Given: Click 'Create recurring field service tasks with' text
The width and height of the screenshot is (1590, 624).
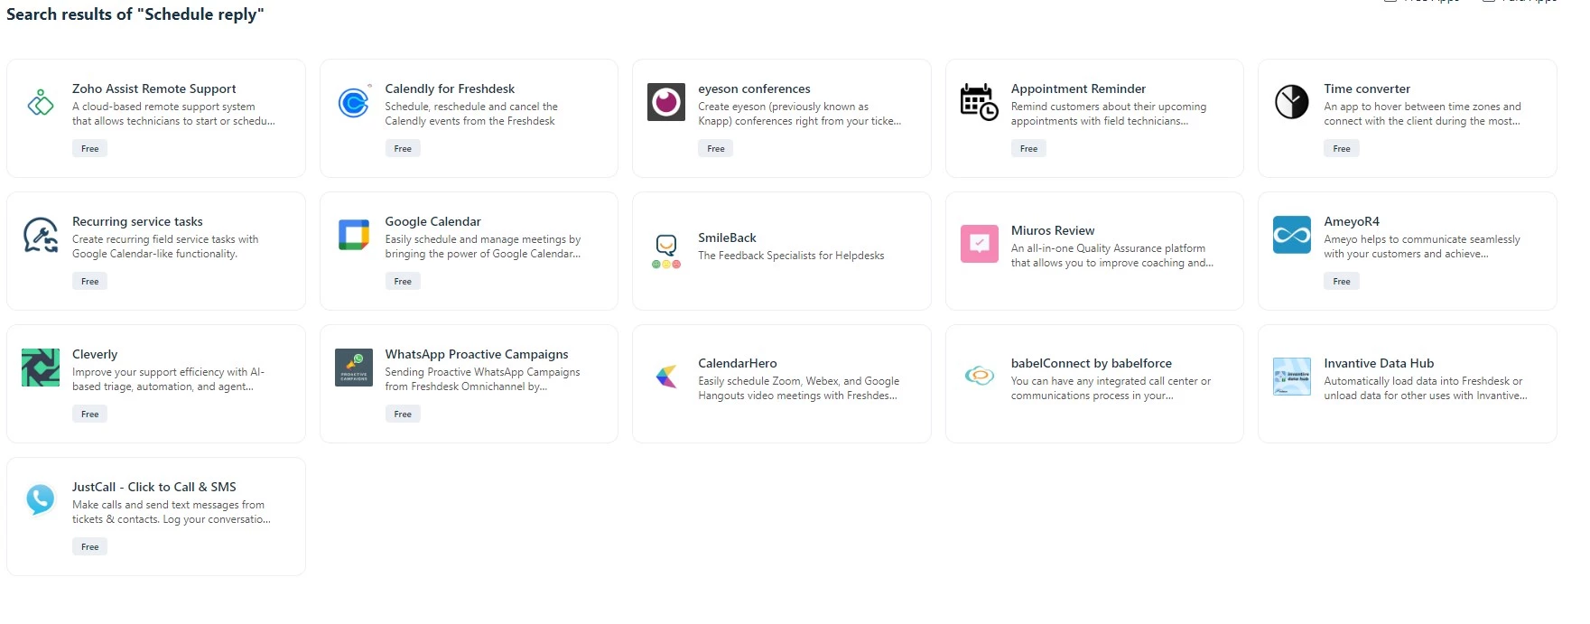Looking at the screenshot, I should pyautogui.click(x=165, y=239).
